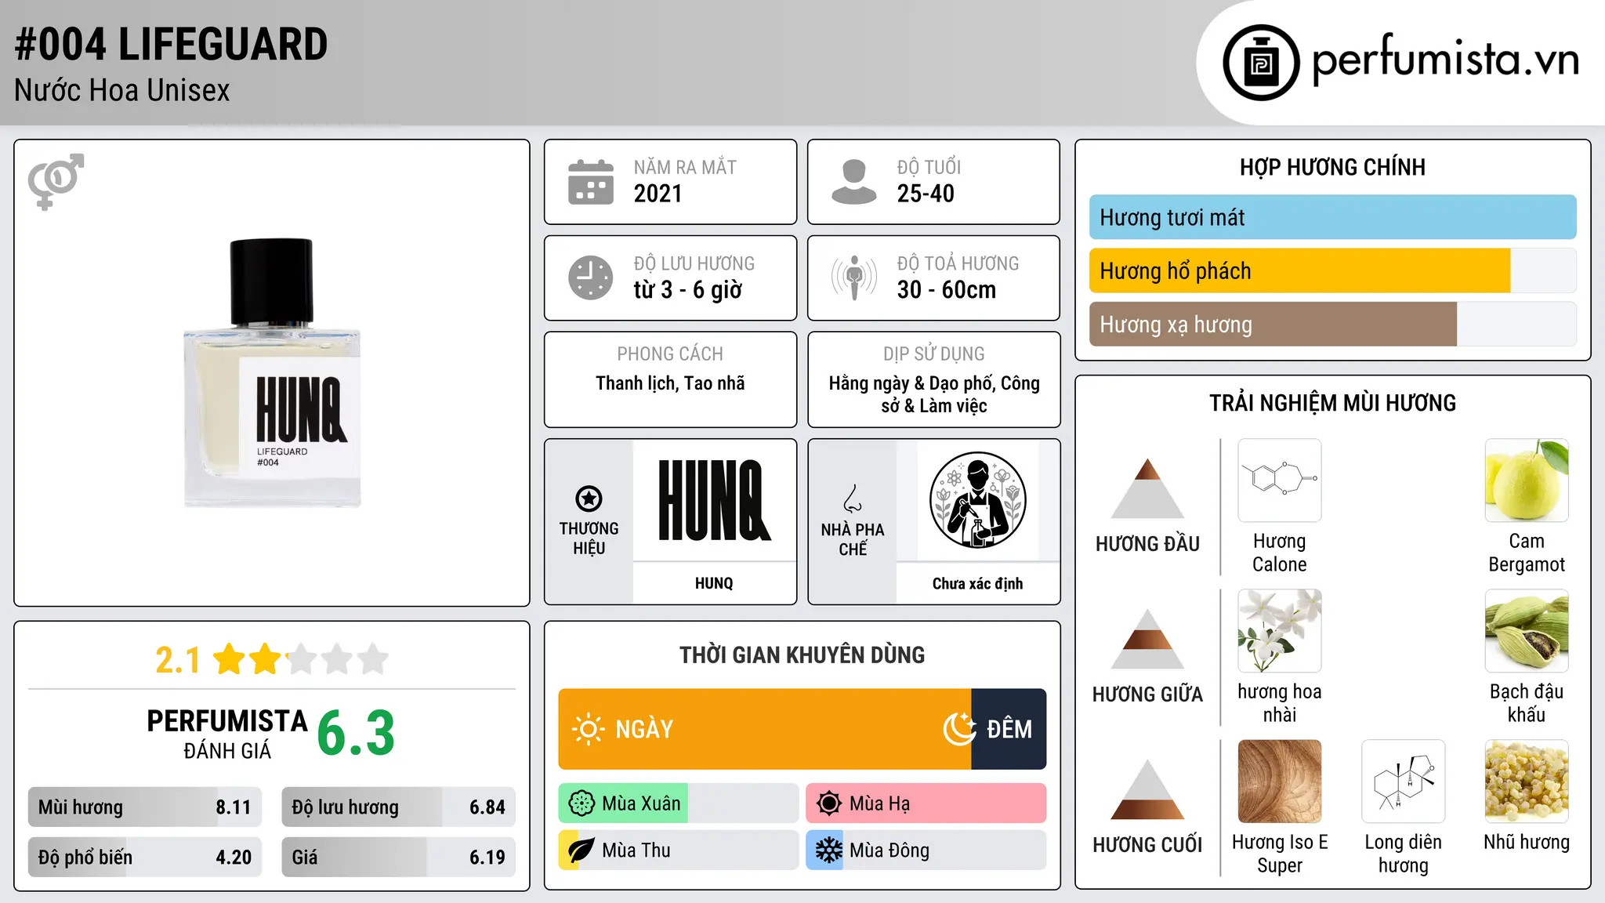Click the pyramid icon above Hương giữa
This screenshot has height=903, width=1605.
tap(1147, 639)
